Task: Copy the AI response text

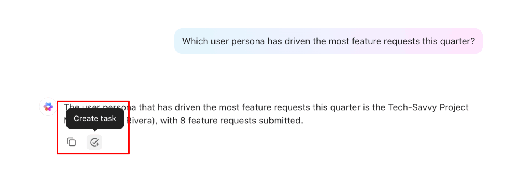Action: pos(71,142)
